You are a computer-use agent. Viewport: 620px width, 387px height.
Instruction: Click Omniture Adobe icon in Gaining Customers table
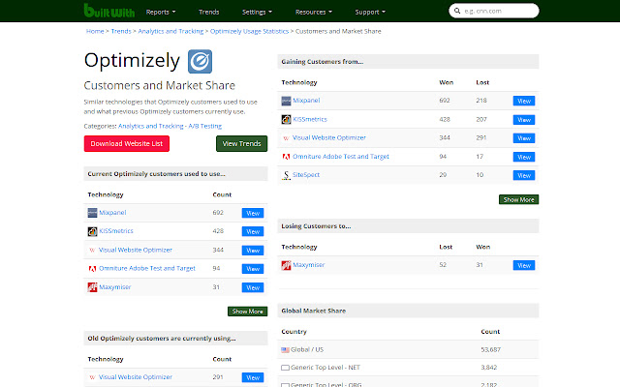pos(286,157)
